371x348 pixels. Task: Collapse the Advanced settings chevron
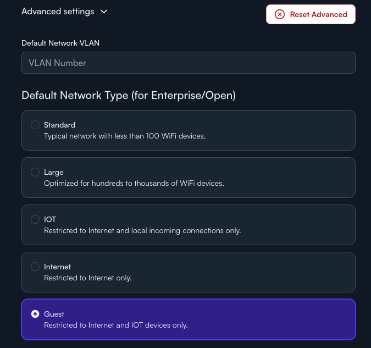tap(104, 12)
